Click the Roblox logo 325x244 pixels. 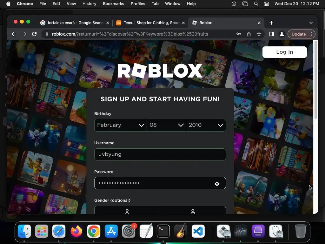[x=160, y=71]
